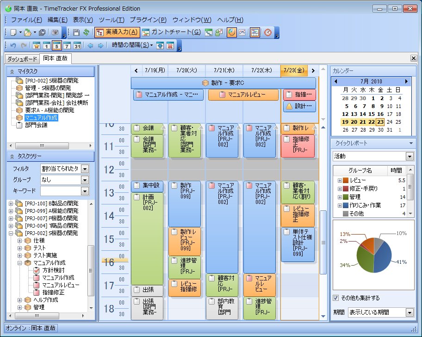Viewport: 422px width, 337px height.
Task: Switch to 1-day calendar view icon
Action: [x=47, y=45]
